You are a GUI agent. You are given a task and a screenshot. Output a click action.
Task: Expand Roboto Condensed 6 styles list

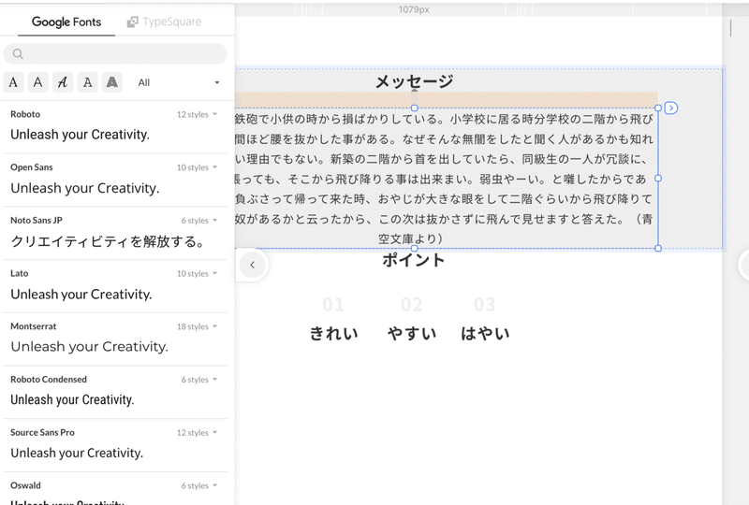point(198,380)
